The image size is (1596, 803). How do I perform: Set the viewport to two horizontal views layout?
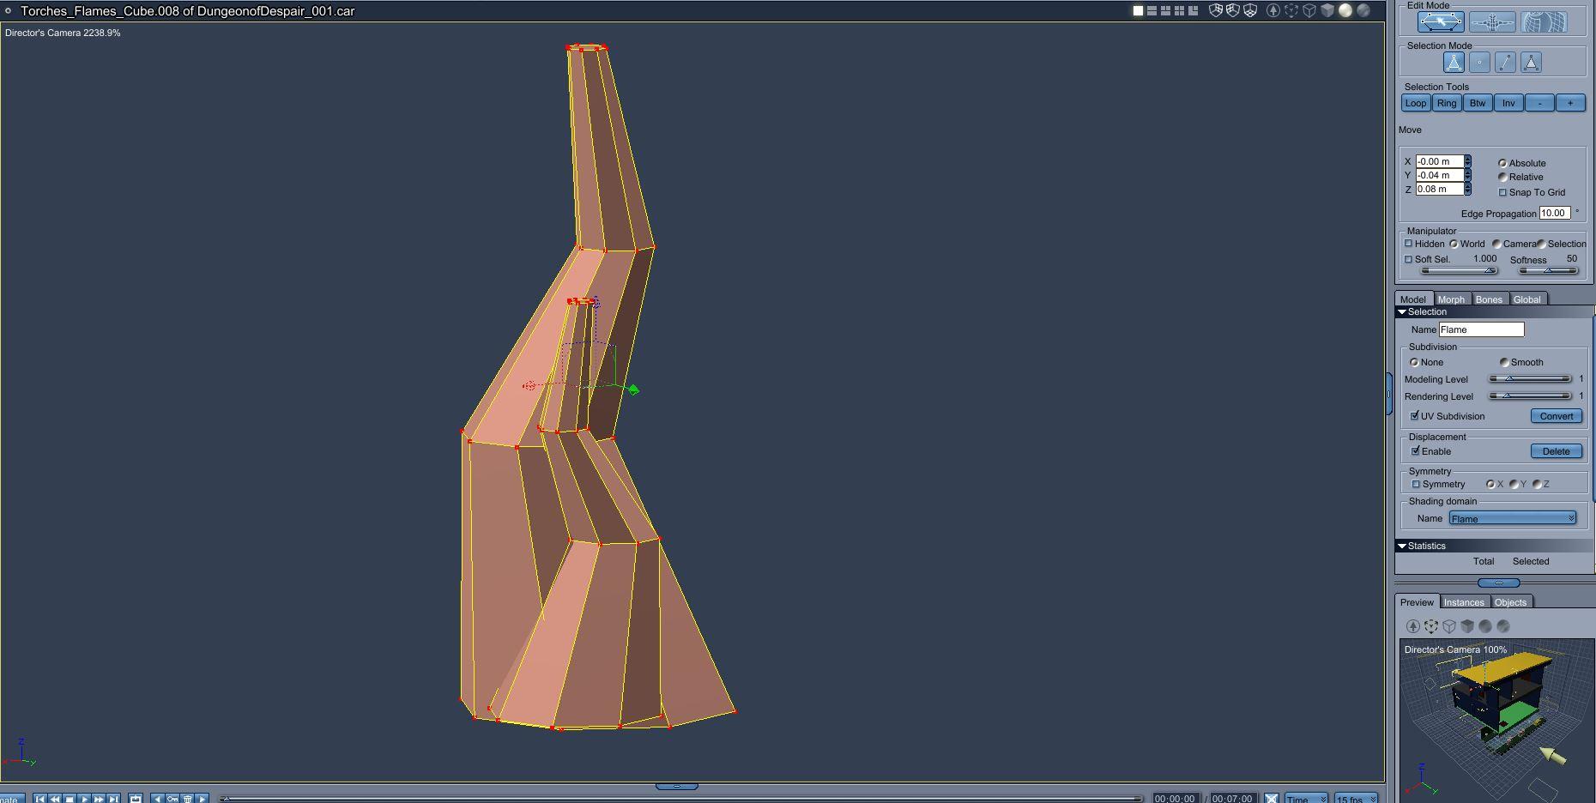(x=1152, y=10)
